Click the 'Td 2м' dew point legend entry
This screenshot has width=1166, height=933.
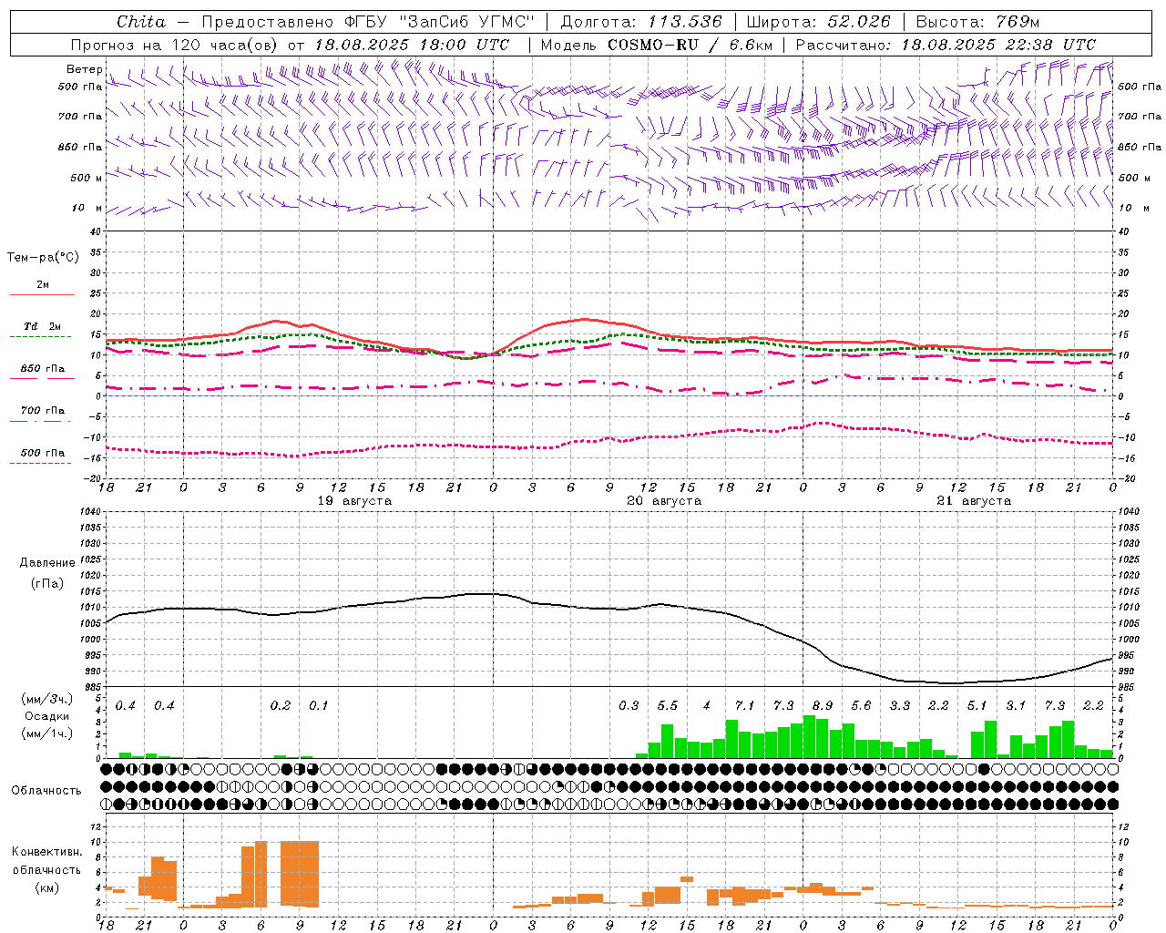pyautogui.click(x=43, y=326)
